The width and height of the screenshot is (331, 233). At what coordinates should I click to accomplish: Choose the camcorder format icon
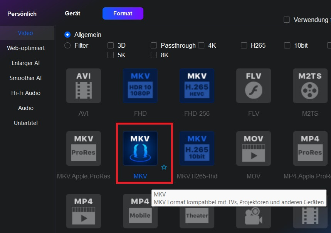[x=253, y=217]
